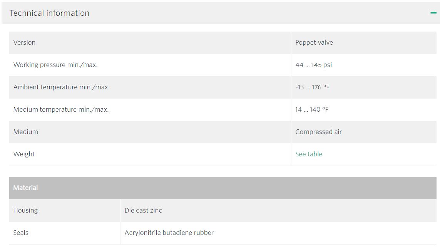Image resolution: width=440 pixels, height=248 pixels.
Task: Select Ambient temperature min./max. row
Action: tap(223, 87)
